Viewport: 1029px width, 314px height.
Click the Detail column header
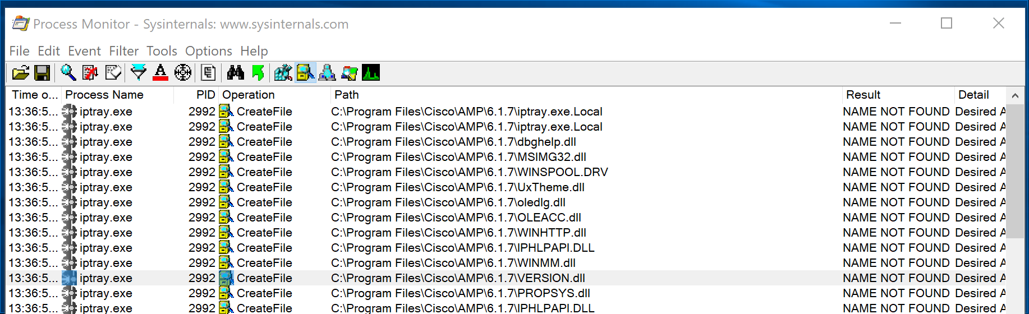(x=980, y=95)
